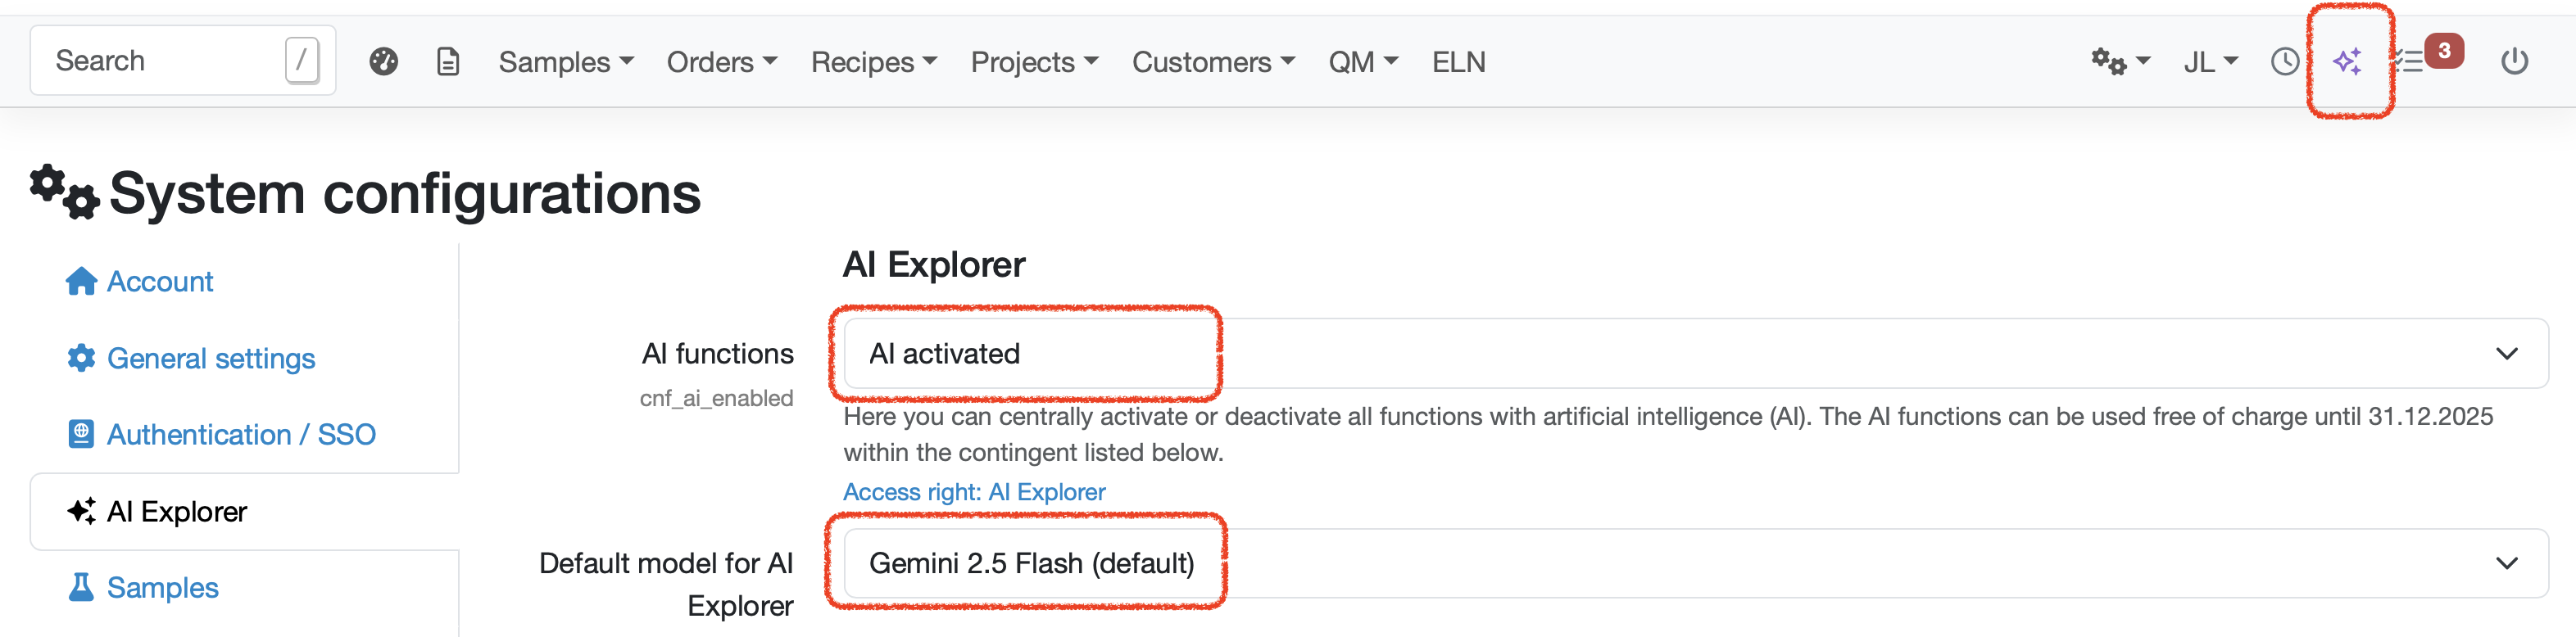The image size is (2576, 637).
Task: Click the power logout icon
Action: [2515, 62]
